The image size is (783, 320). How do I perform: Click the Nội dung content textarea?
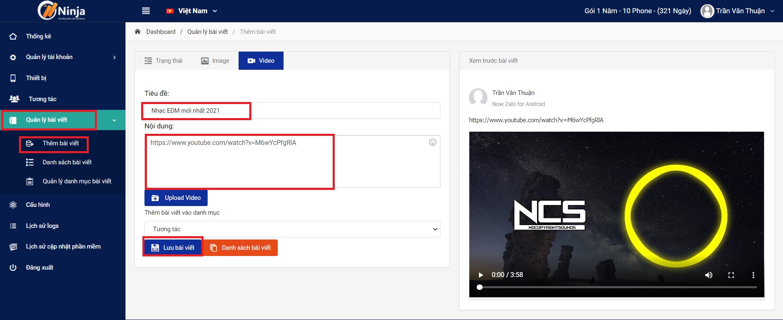[x=292, y=161]
